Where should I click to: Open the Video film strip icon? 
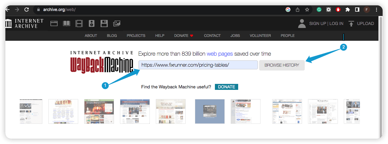pos(79,24)
